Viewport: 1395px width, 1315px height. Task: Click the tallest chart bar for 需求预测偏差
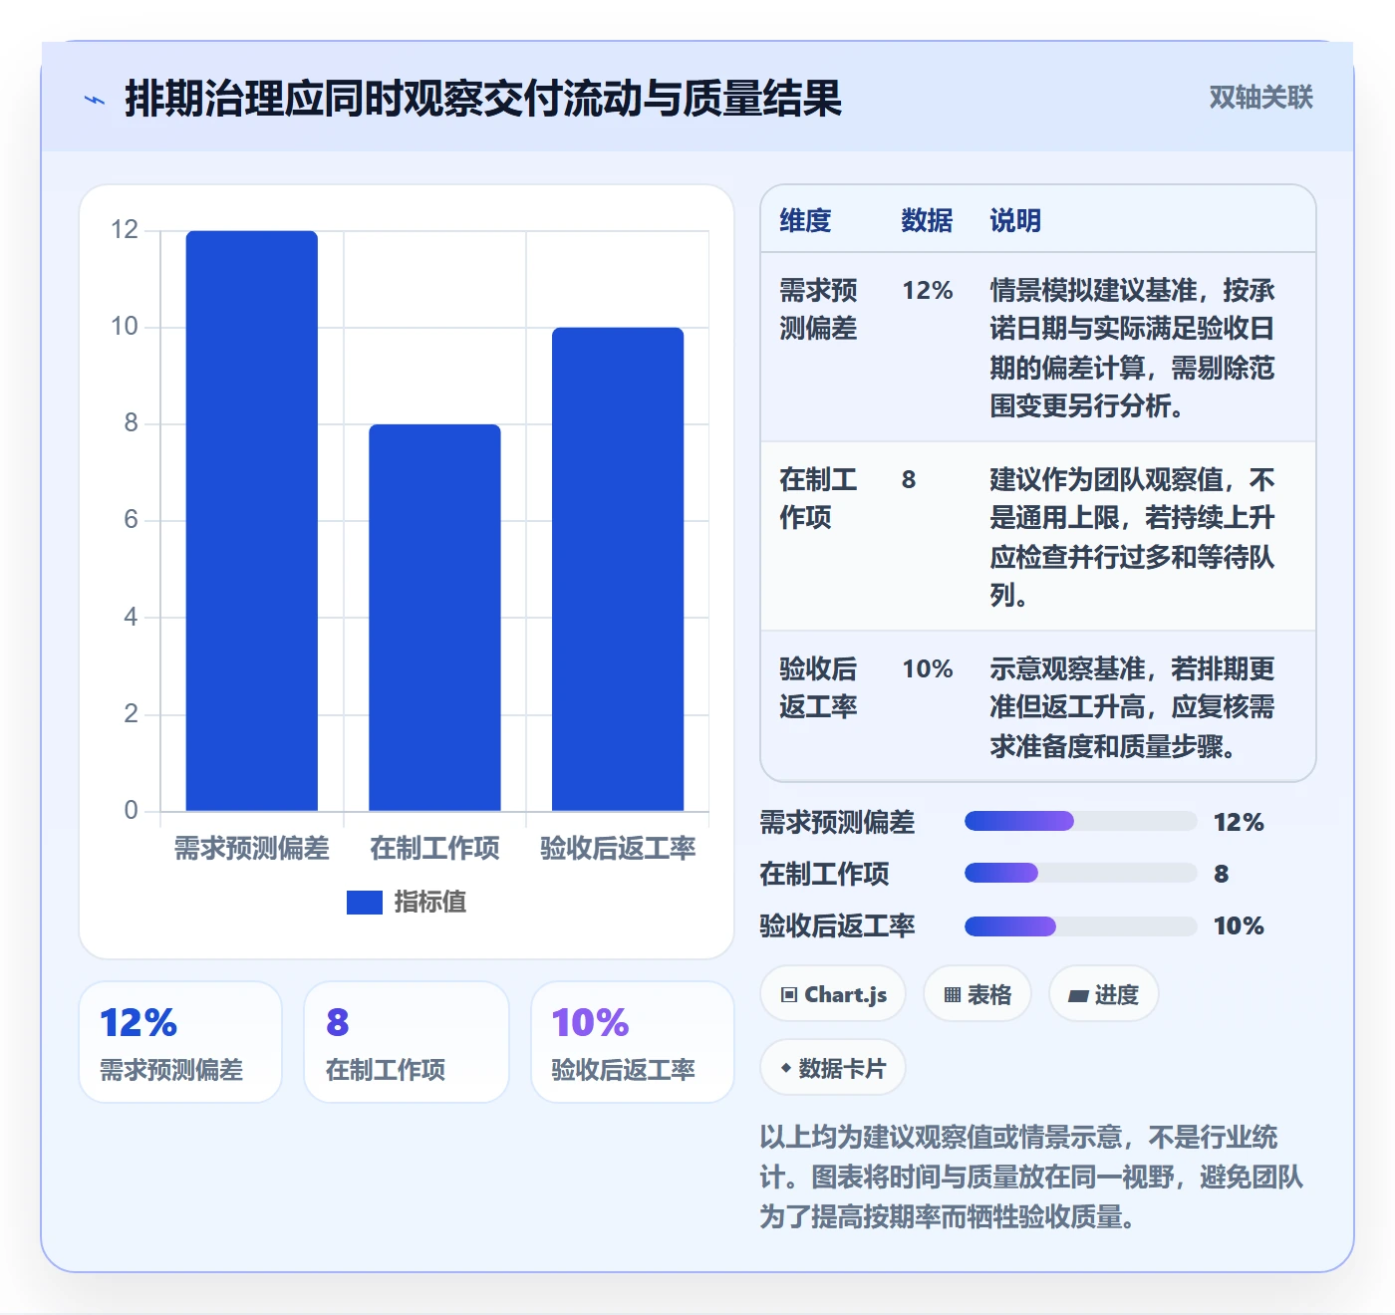252,521
